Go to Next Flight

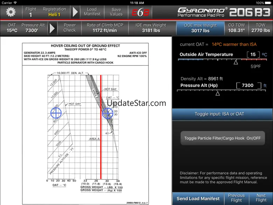tap(261, 198)
